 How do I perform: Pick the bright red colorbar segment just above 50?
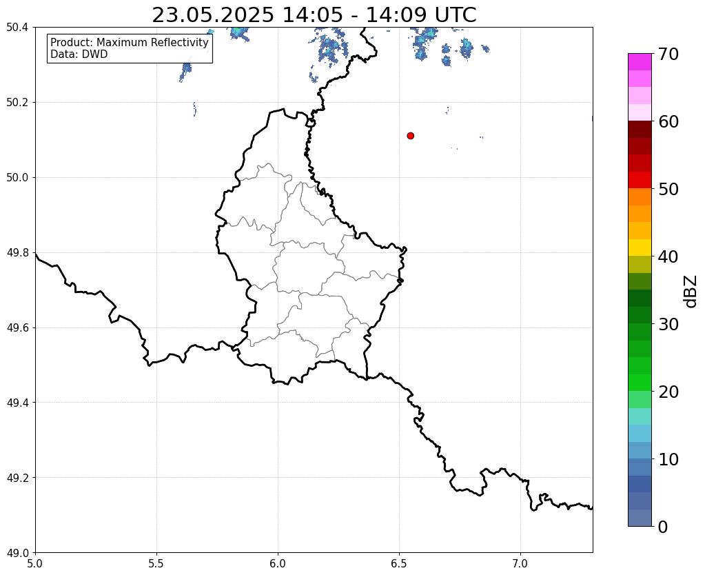click(640, 180)
